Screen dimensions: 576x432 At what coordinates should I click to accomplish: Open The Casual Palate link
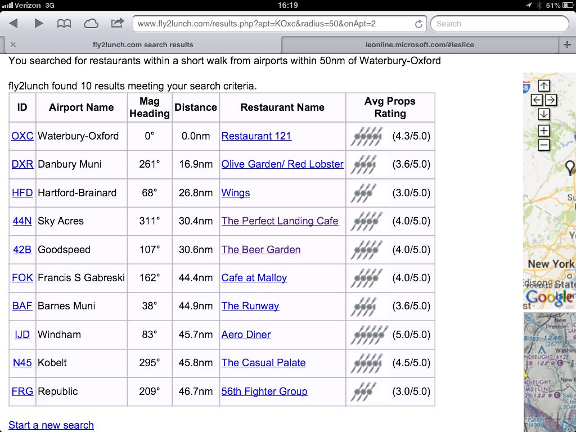pos(264,363)
